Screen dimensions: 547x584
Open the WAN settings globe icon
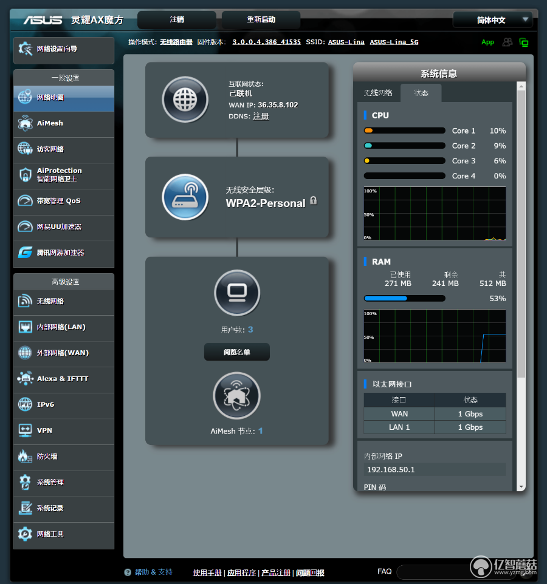[25, 353]
